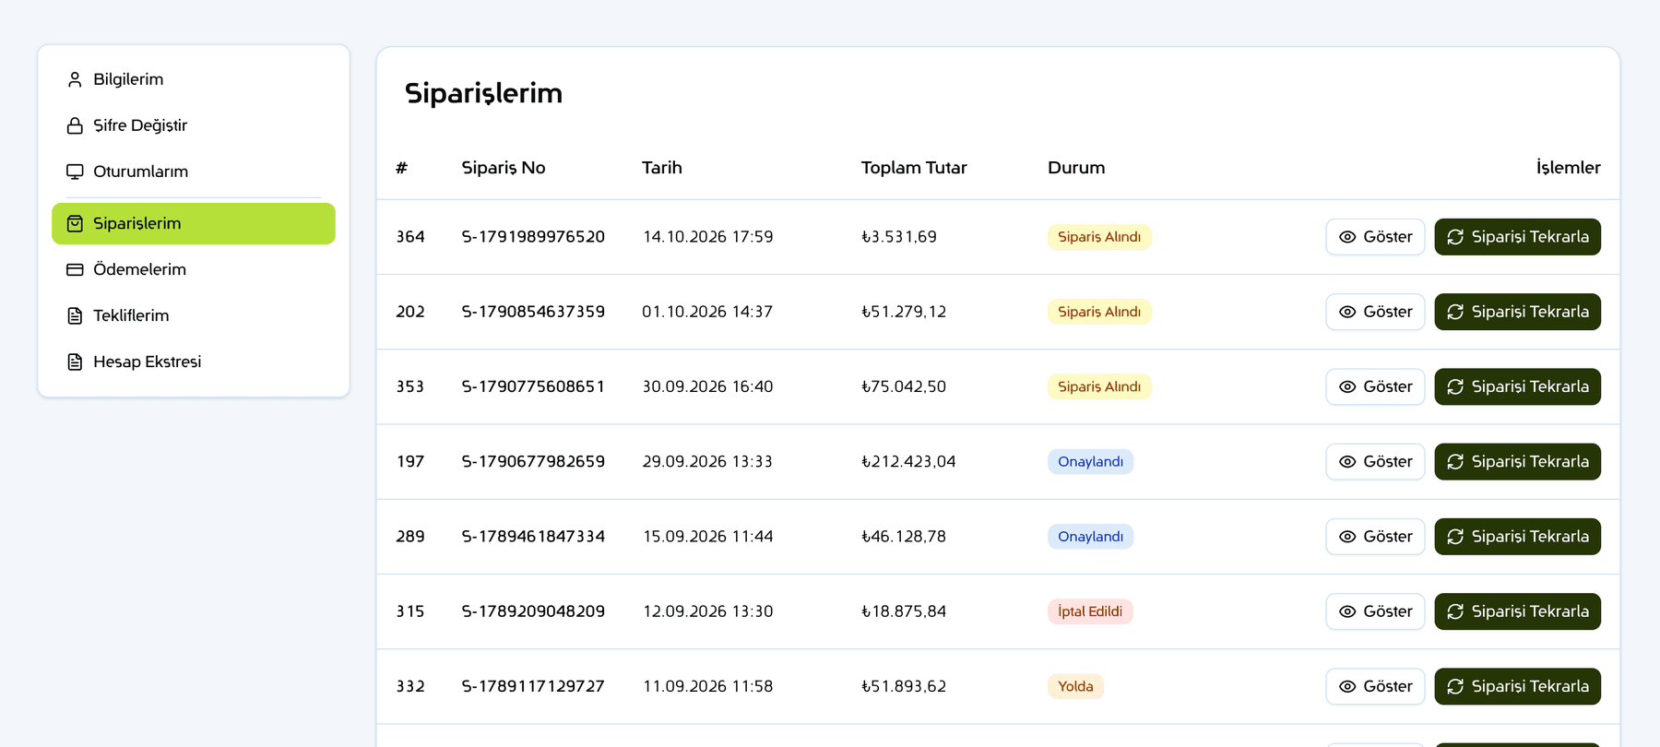Click the file icon beside Hesap Ekstresi

click(75, 362)
